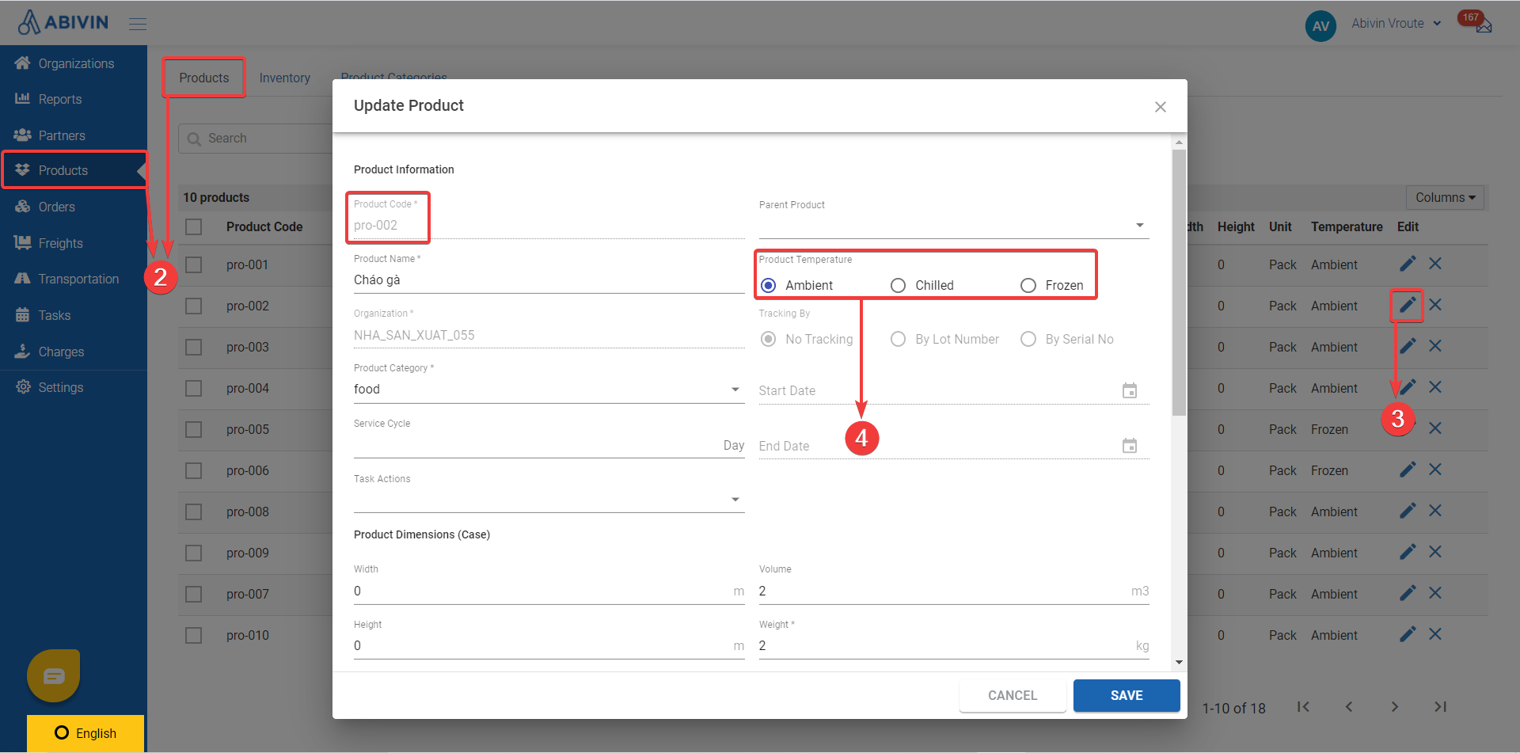Screen dimensions: 1520x753
Task: Click the Abivin logo
Action: point(63,22)
